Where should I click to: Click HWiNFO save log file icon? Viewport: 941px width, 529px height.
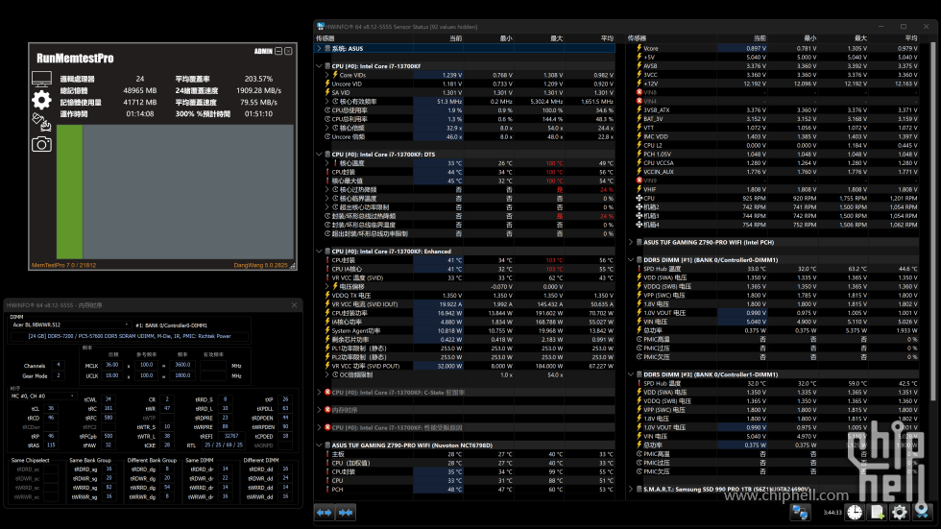877,513
